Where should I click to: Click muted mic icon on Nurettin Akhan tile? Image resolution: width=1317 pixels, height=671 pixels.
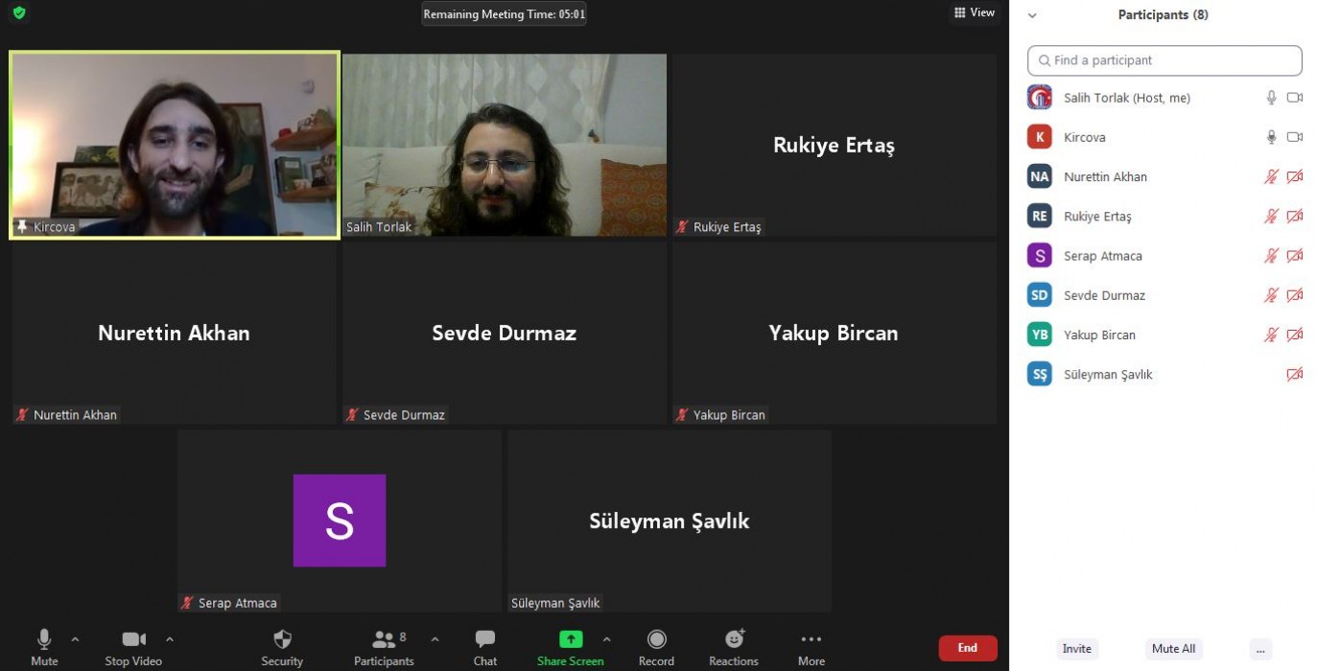point(22,415)
